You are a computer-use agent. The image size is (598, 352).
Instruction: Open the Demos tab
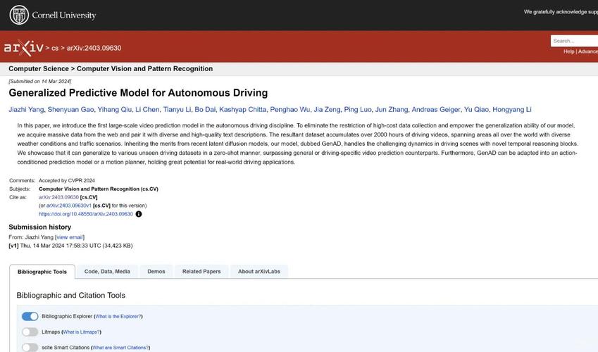[x=156, y=272]
